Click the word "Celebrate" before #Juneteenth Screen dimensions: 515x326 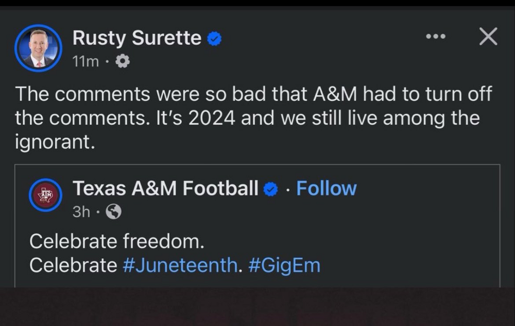tap(73, 265)
